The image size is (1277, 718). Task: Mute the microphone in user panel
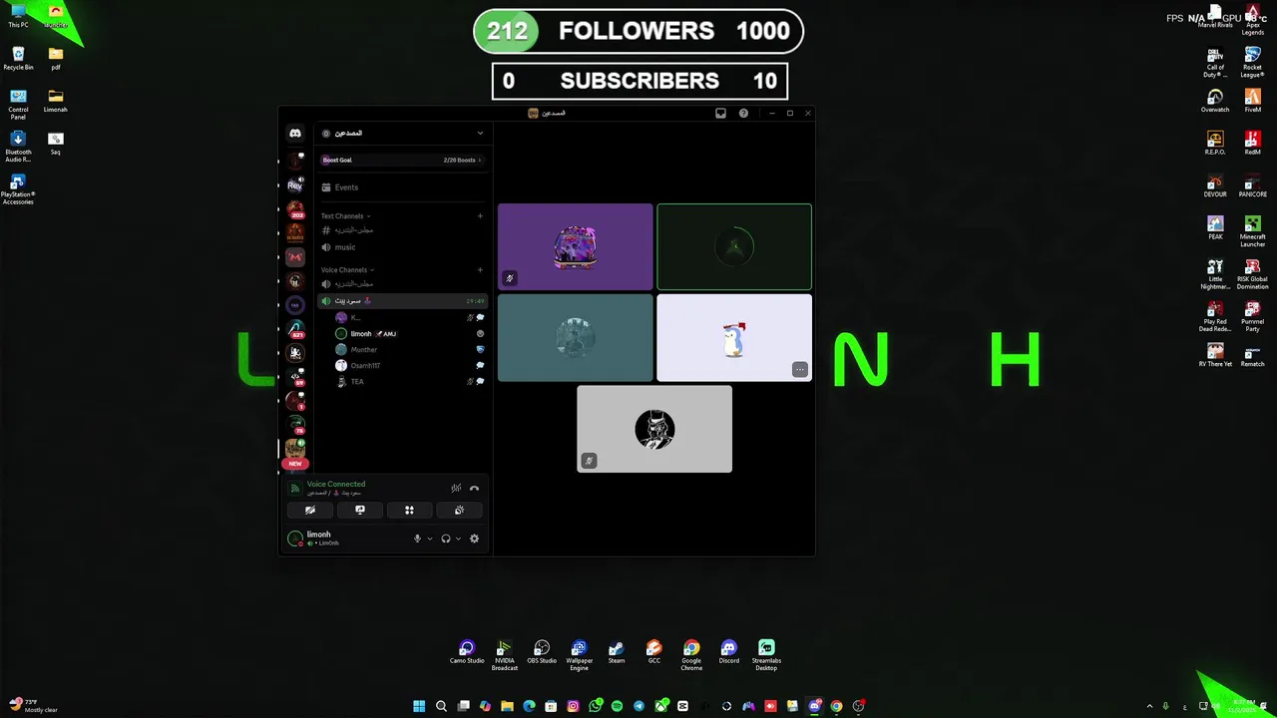417,538
